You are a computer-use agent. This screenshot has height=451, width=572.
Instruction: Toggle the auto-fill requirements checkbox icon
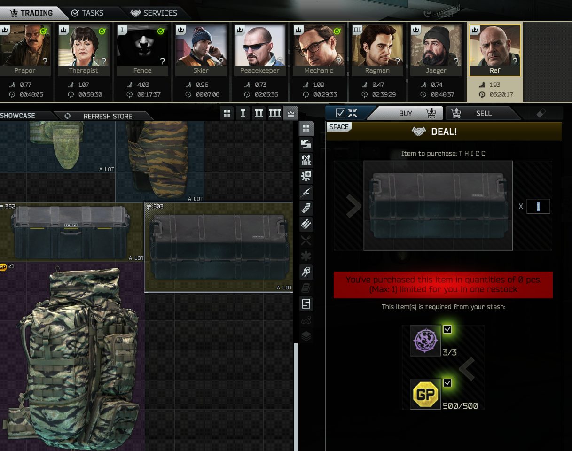click(341, 113)
